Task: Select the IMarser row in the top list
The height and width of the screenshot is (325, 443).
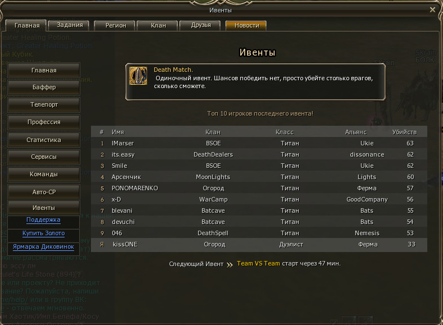Action: click(259, 143)
